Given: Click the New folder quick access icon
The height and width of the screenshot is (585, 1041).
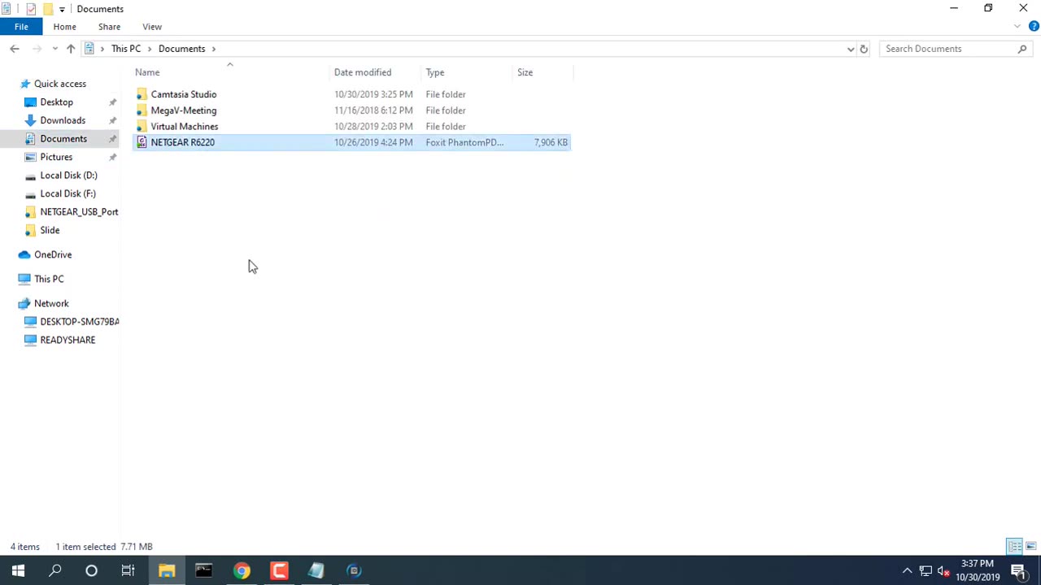Looking at the screenshot, I should point(48,9).
